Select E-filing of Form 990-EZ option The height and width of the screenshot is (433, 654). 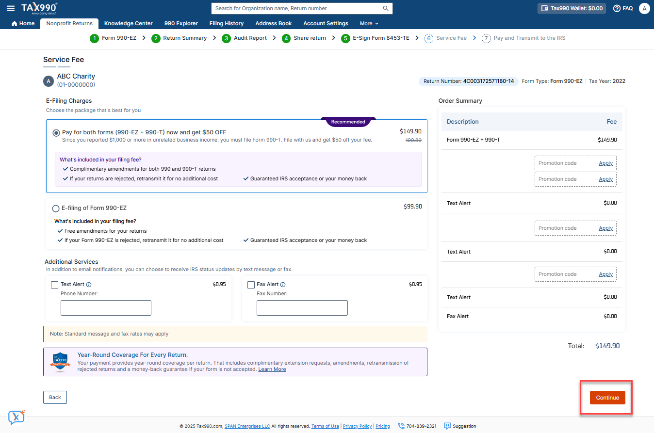[x=56, y=208]
